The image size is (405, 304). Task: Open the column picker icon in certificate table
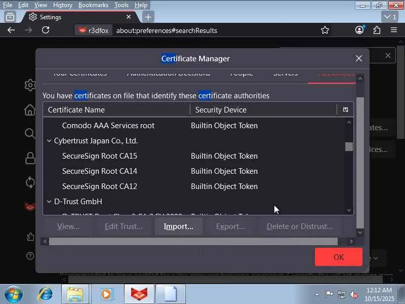[346, 109]
